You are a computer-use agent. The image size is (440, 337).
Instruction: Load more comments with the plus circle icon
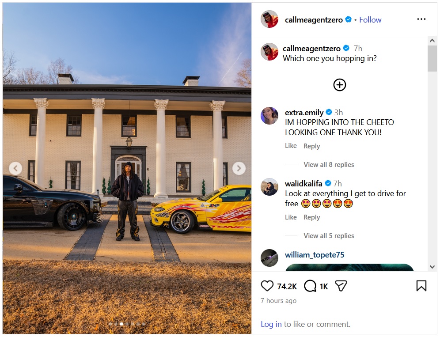click(x=340, y=85)
